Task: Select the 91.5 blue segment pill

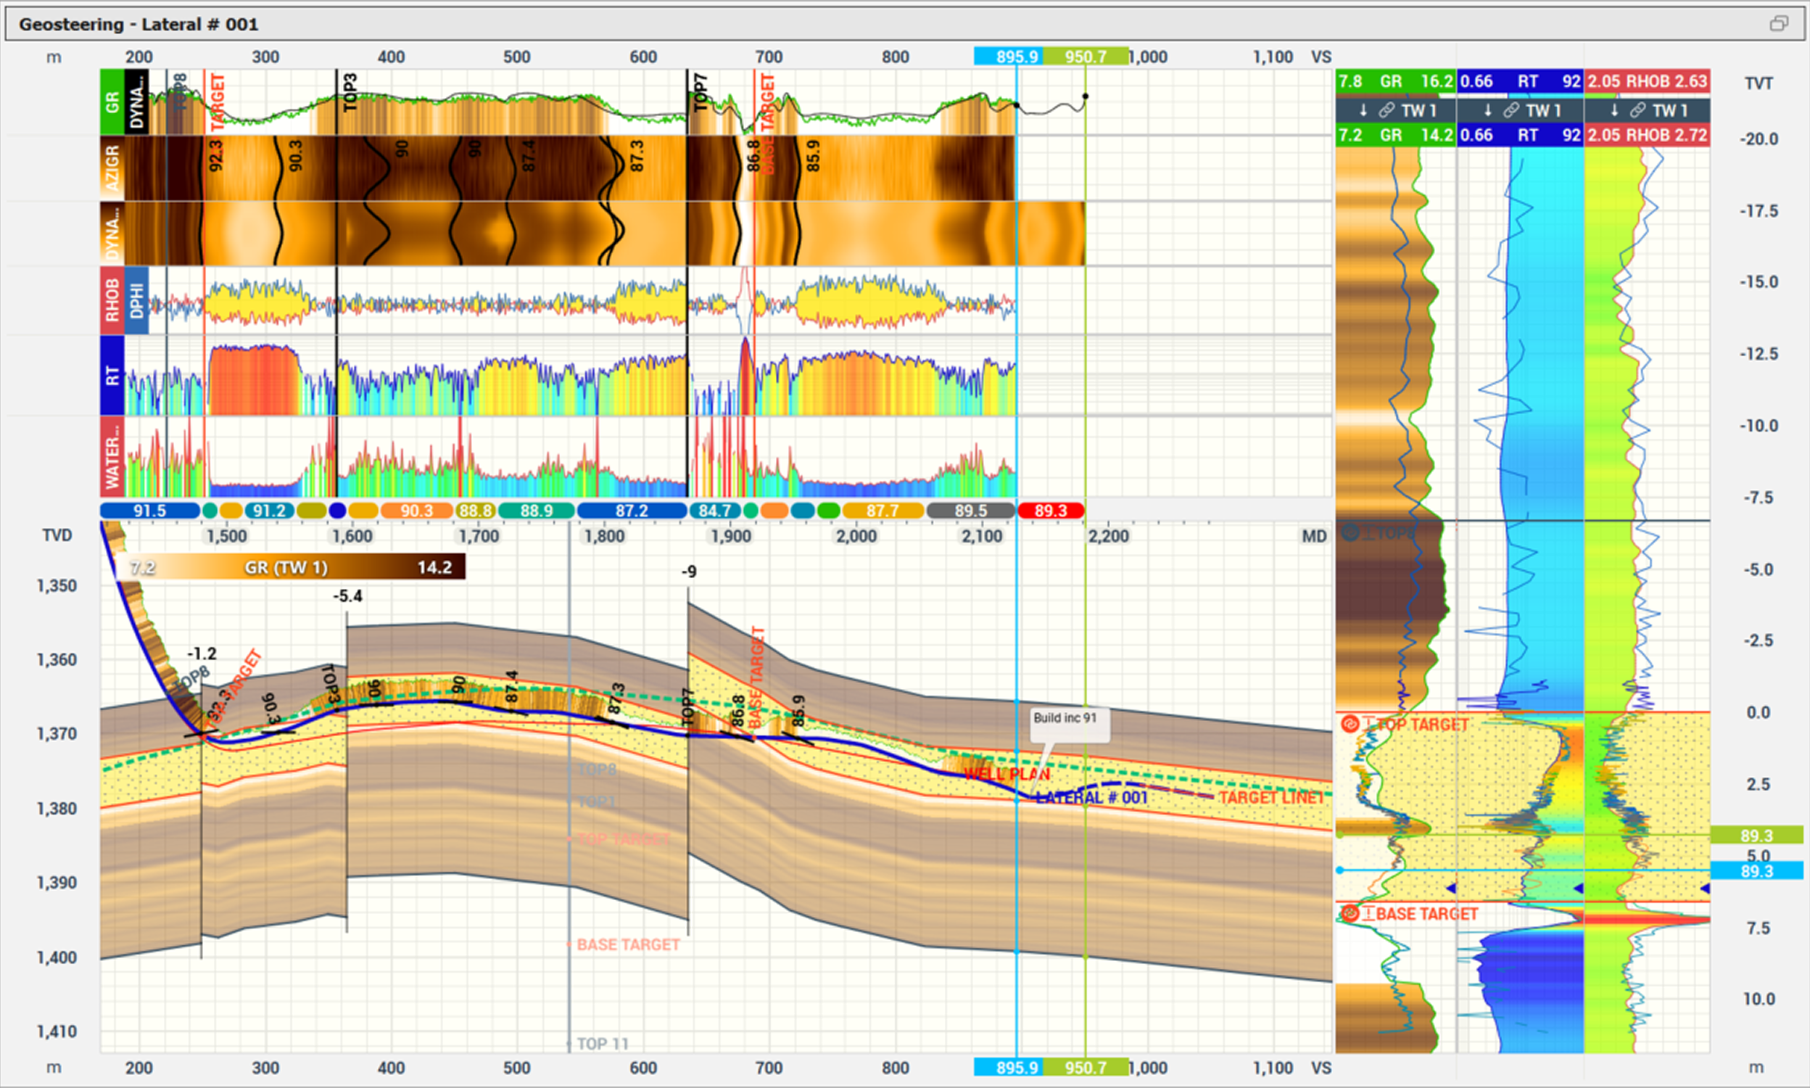Action: 149,511
